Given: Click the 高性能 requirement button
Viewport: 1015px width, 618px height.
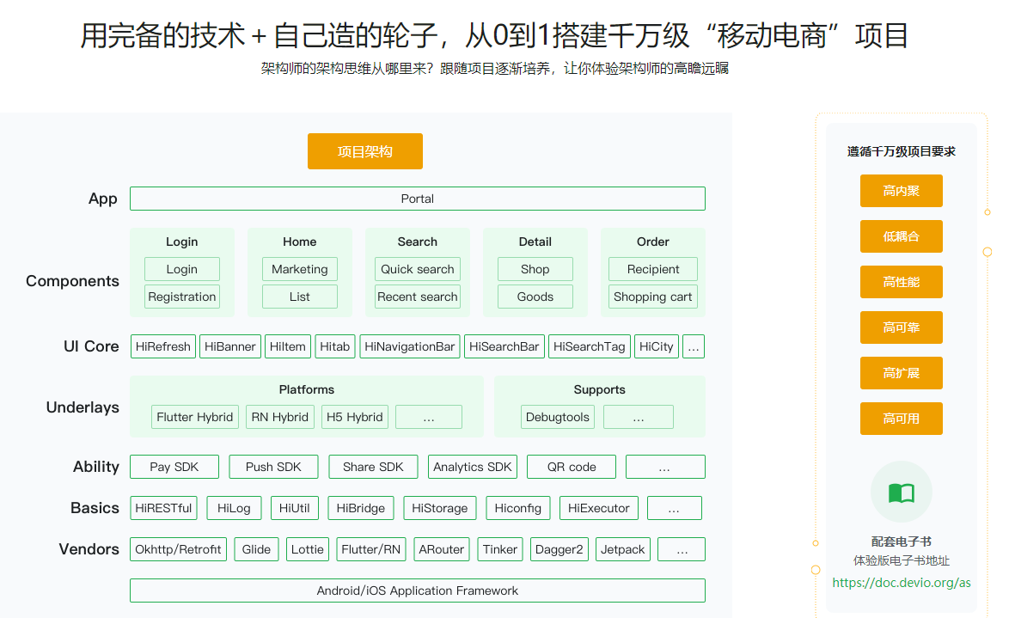Looking at the screenshot, I should pos(901,282).
